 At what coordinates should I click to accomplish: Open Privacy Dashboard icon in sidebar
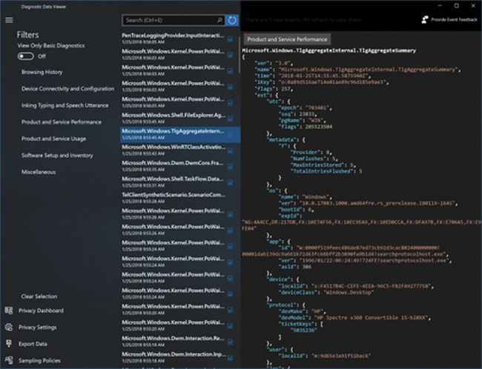(8, 310)
